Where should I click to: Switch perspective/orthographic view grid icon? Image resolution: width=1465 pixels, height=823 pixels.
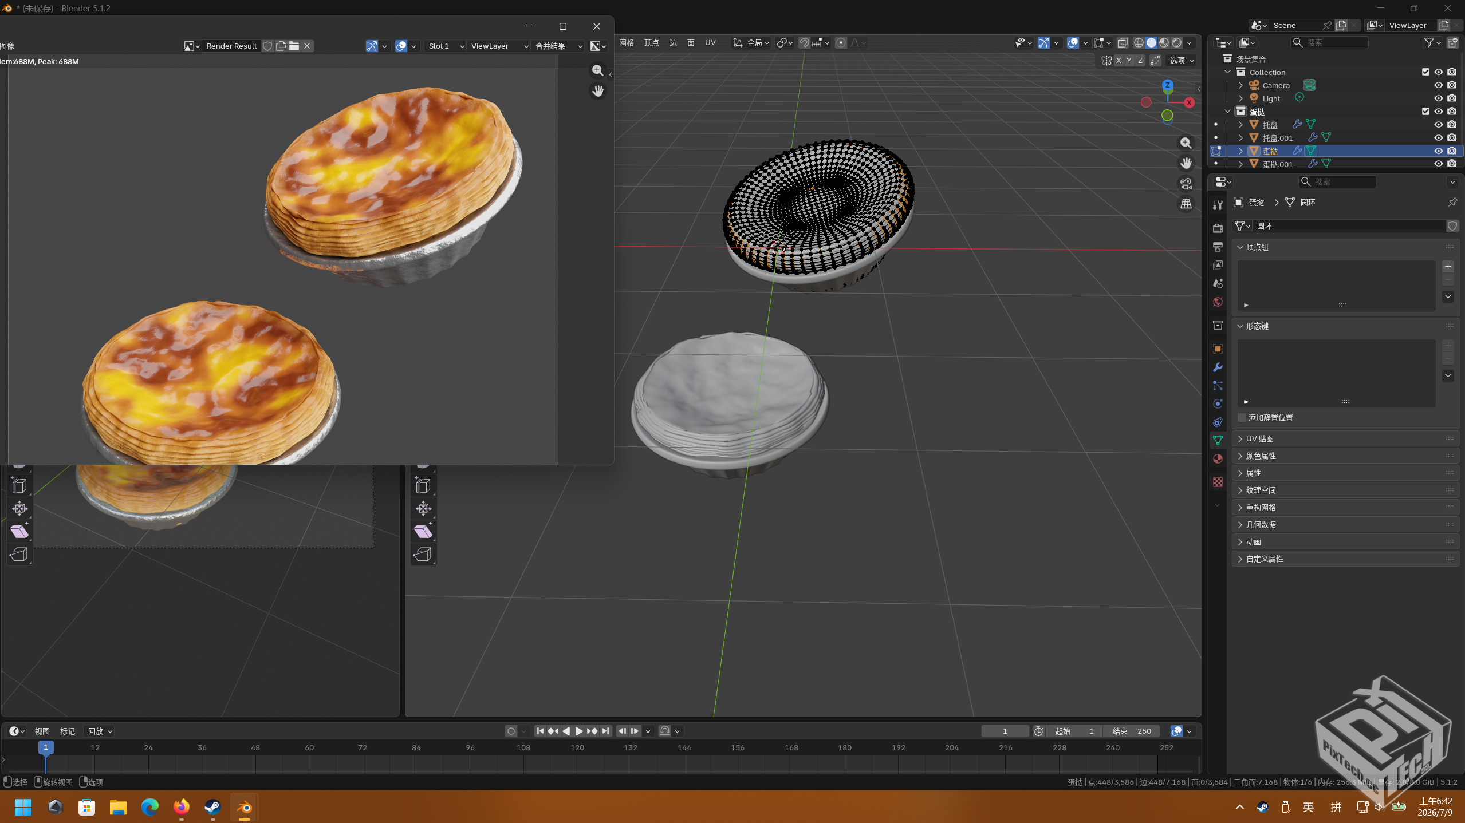click(1186, 204)
